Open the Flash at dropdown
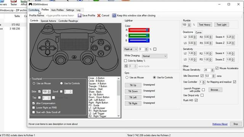 131,49
